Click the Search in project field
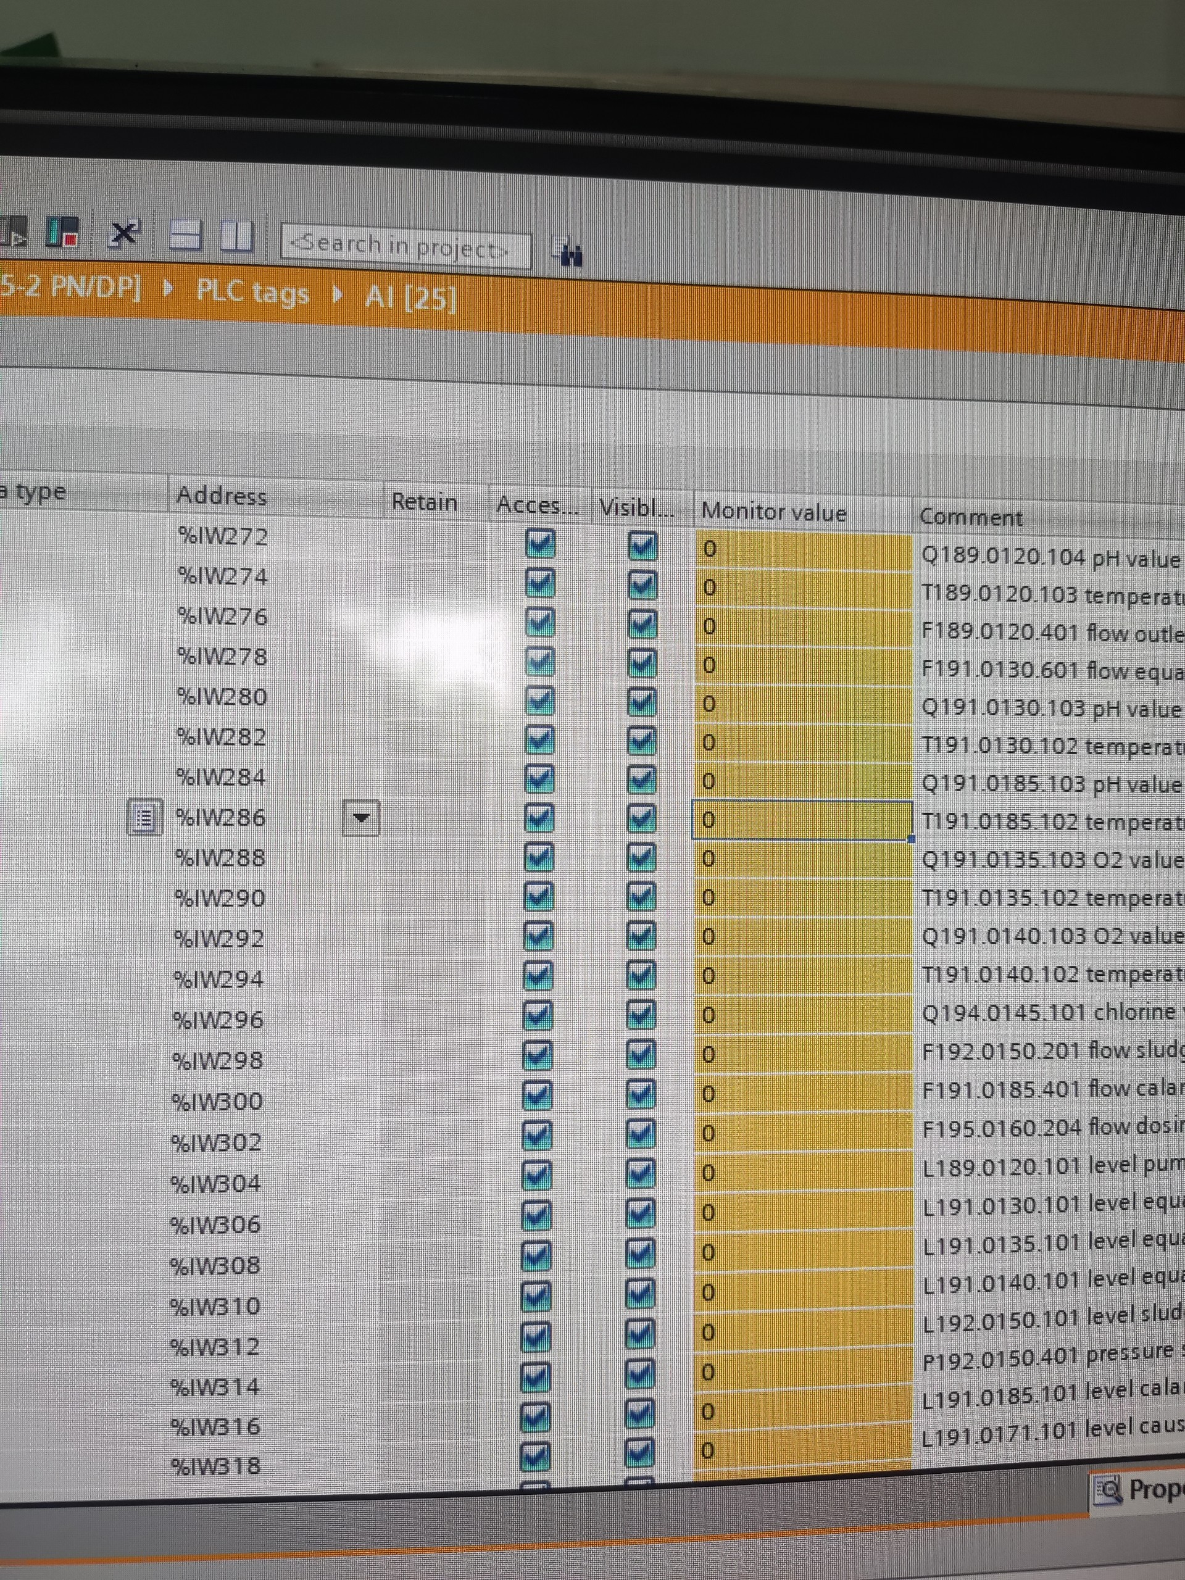This screenshot has height=1580, width=1185. pyautogui.click(x=405, y=247)
